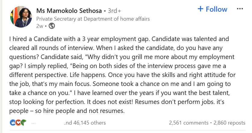252x133 pixels.
Task: Follow Ms Mamokolo Sethosa
Action: tap(212, 9)
